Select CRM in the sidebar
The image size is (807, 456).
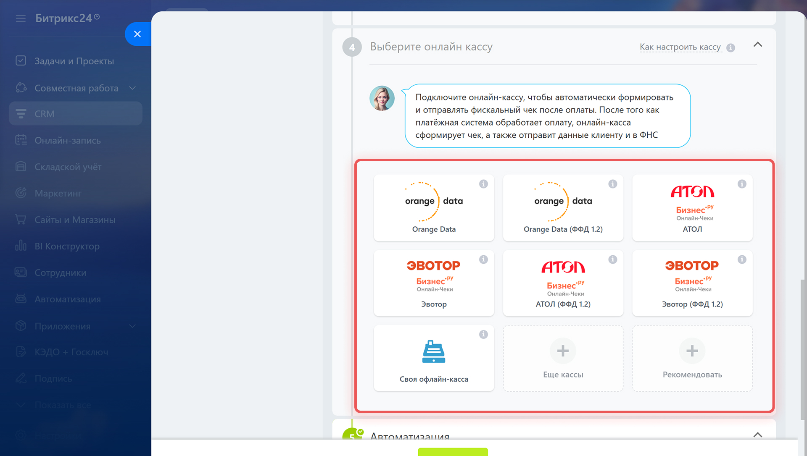click(x=76, y=113)
